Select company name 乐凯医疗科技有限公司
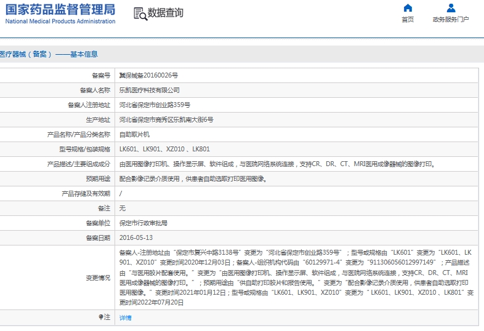This screenshot has height=331, width=484. (150, 90)
